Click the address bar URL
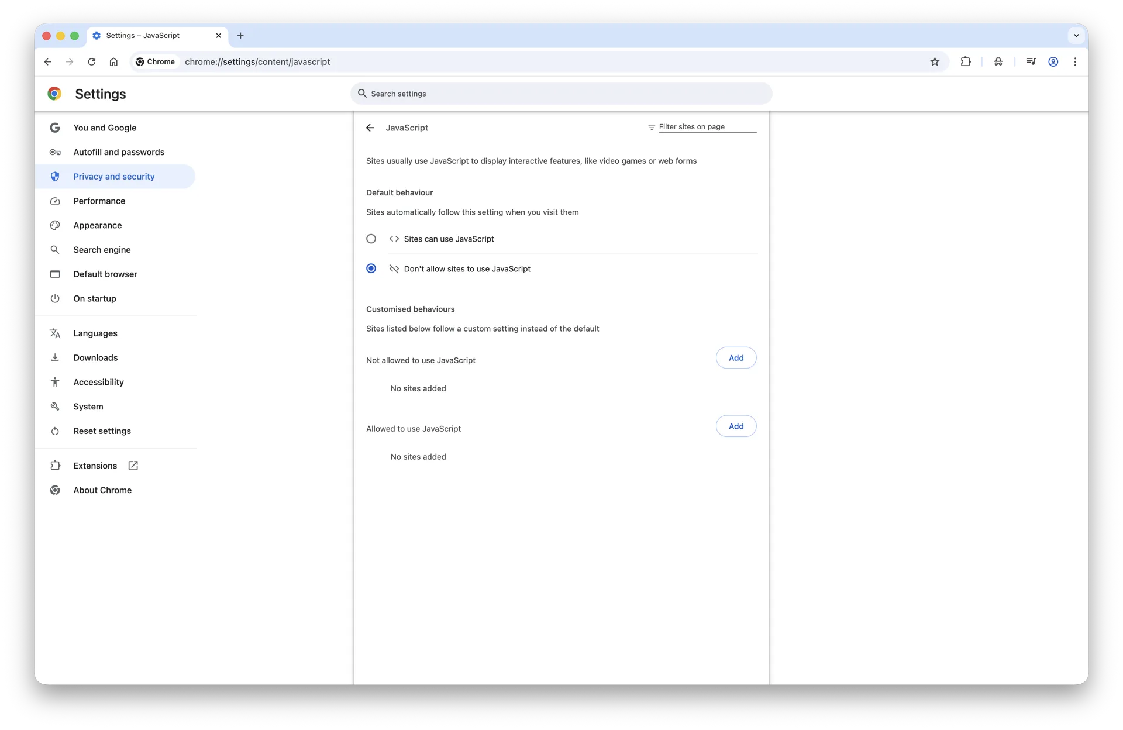The width and height of the screenshot is (1123, 730). coord(257,61)
